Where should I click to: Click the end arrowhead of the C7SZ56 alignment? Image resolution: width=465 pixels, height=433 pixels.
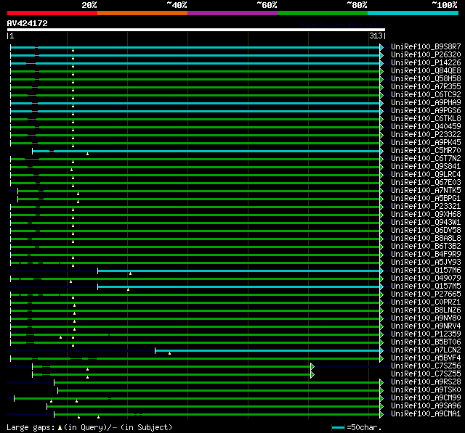click(312, 367)
